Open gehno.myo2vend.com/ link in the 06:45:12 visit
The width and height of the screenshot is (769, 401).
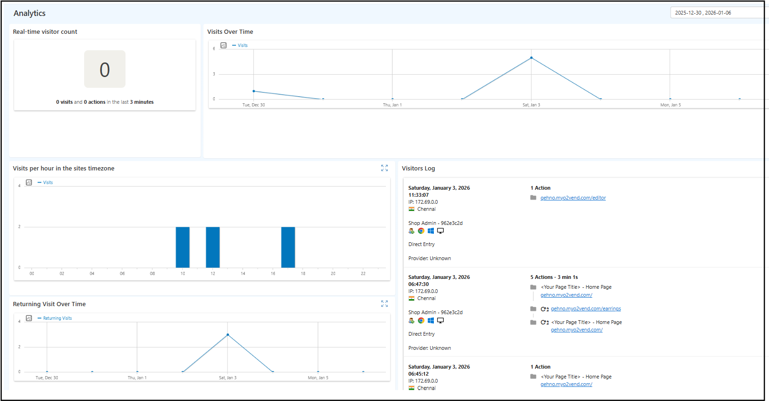(566, 385)
